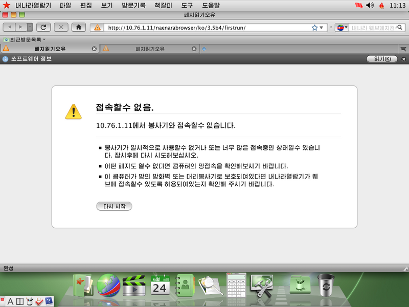Viewport: 409px width, 307px height.
Task: Go back to the previous page
Action: click(x=9, y=27)
